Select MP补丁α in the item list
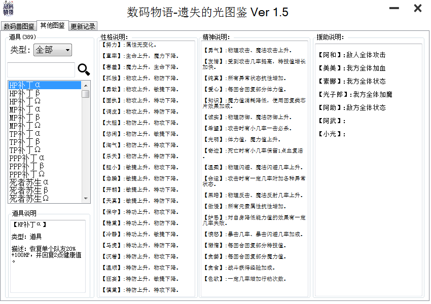 pos(45,109)
